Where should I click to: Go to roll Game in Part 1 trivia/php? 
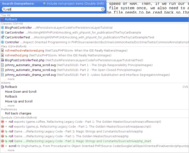(94, 136)
